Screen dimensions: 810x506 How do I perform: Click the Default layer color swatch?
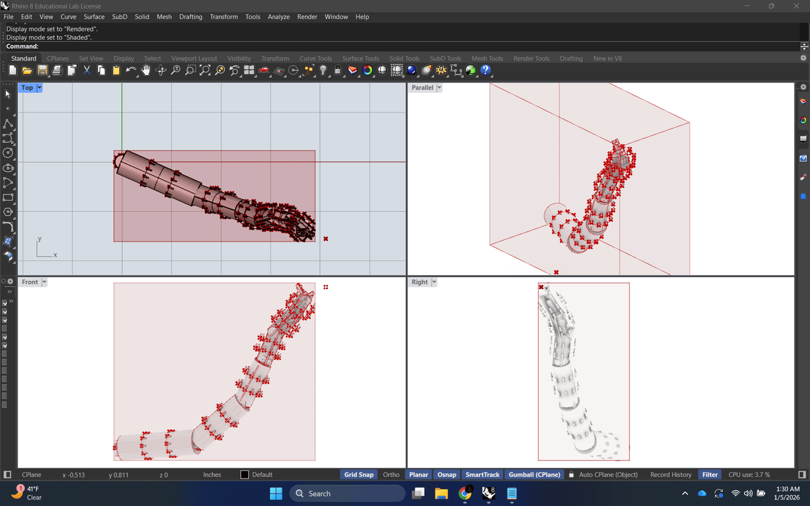click(x=245, y=475)
